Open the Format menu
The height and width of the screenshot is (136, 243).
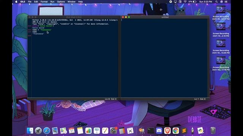click(x=44, y=2)
